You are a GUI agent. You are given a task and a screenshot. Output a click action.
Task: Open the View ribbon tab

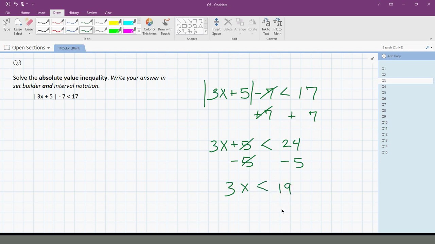coord(108,13)
